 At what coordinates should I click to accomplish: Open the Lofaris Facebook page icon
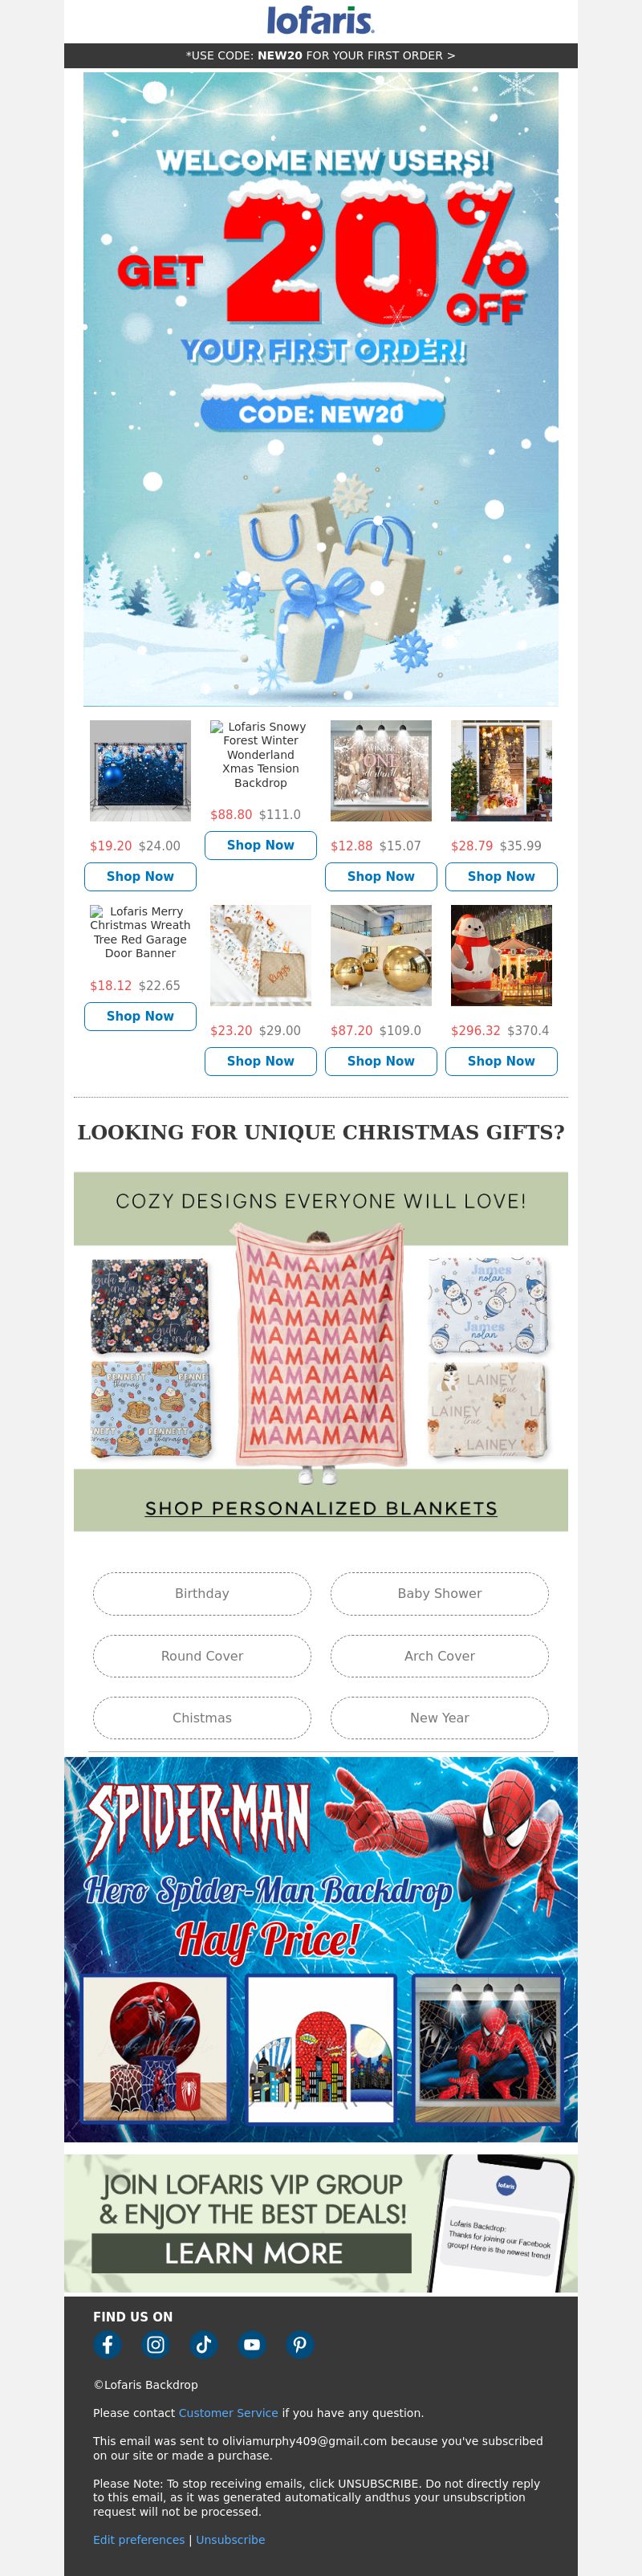[x=107, y=2344]
